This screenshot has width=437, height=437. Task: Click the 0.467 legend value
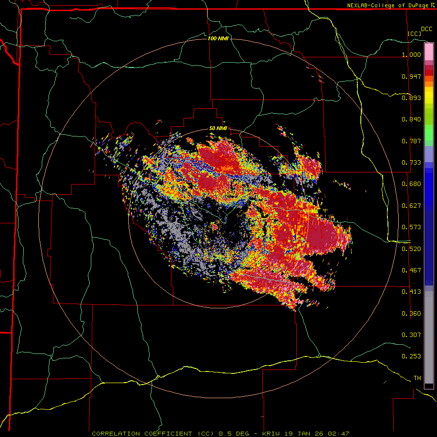pos(411,270)
